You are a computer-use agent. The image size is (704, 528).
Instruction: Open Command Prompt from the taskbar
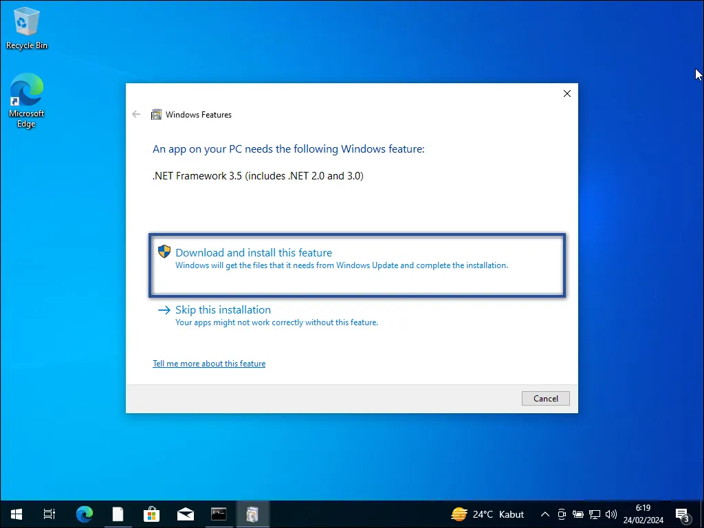tap(219, 514)
